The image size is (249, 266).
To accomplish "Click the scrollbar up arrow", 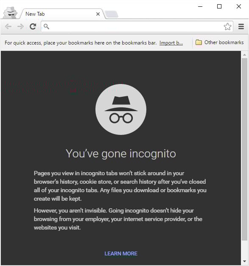I will [x=244, y=55].
